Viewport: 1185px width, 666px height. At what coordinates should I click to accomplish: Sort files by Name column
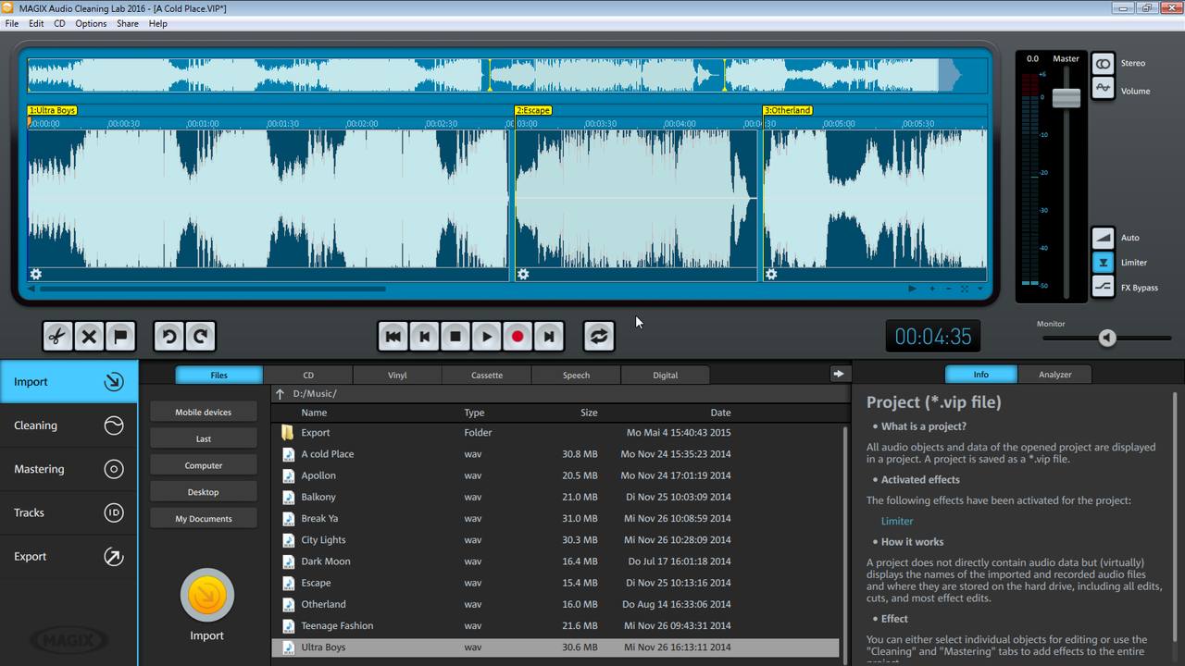(314, 413)
